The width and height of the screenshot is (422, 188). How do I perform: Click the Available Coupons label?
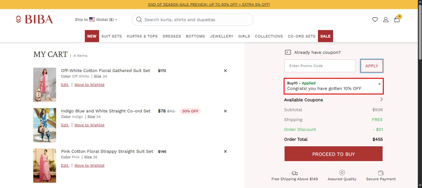[304, 100]
